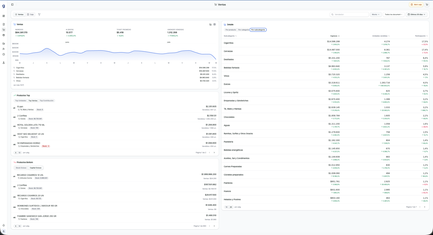
Task: Switch Detalle to Por categoría
Action: [244, 30]
